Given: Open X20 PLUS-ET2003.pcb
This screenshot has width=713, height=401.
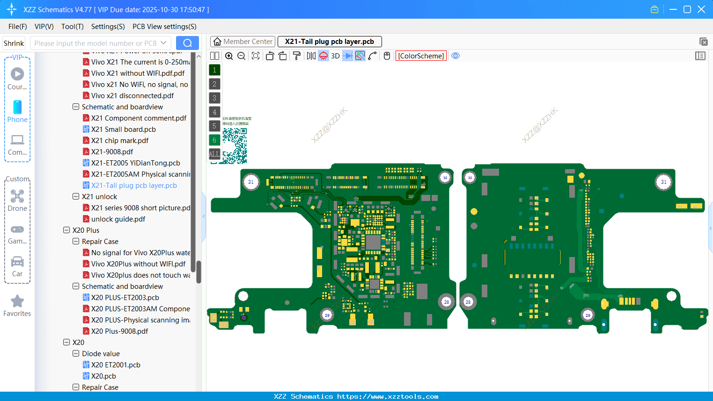Looking at the screenshot, I should [125, 298].
